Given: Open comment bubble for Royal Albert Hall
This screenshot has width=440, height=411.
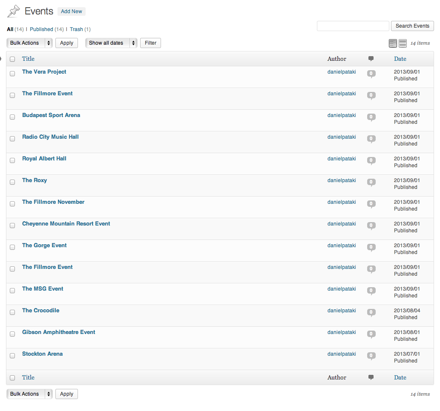Looking at the screenshot, I should click(371, 161).
